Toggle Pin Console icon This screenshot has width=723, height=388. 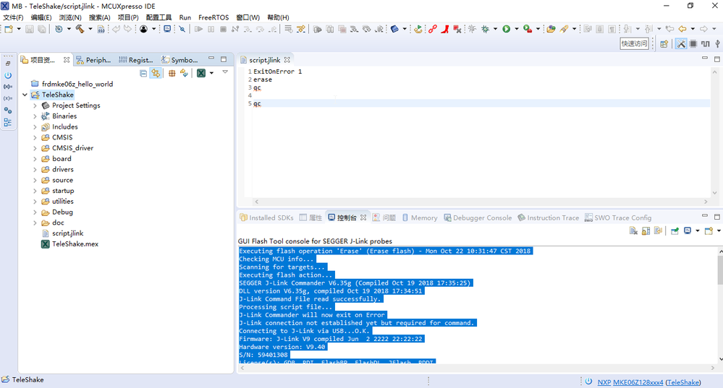coord(675,230)
